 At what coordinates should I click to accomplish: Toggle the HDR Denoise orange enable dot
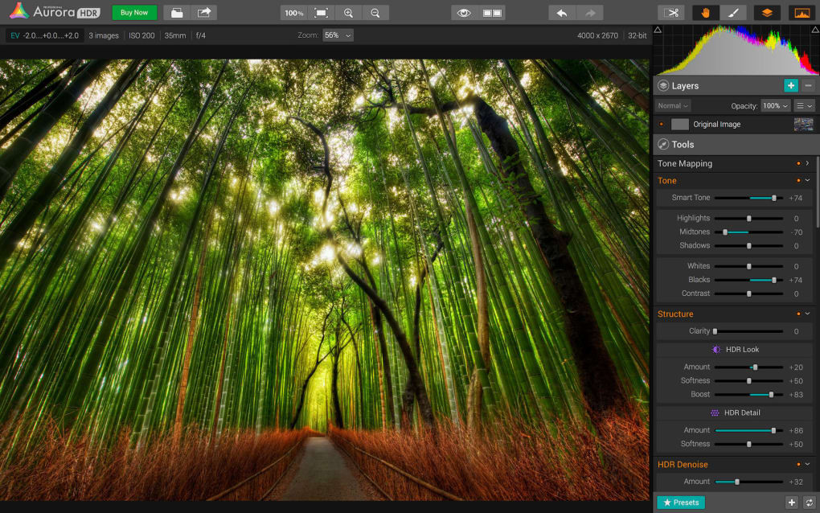tap(798, 465)
